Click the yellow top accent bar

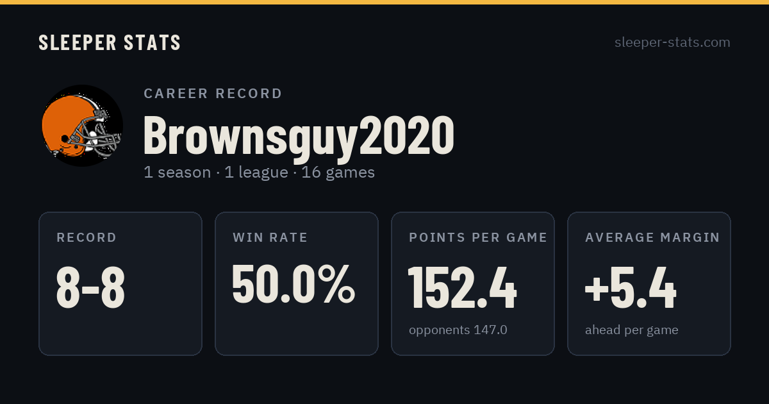point(384,2)
